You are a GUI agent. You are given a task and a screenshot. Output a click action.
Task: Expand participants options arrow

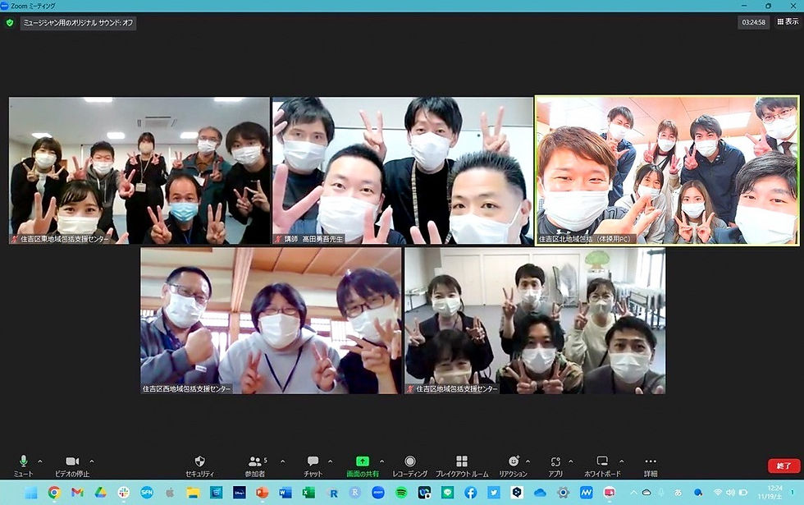(282, 461)
